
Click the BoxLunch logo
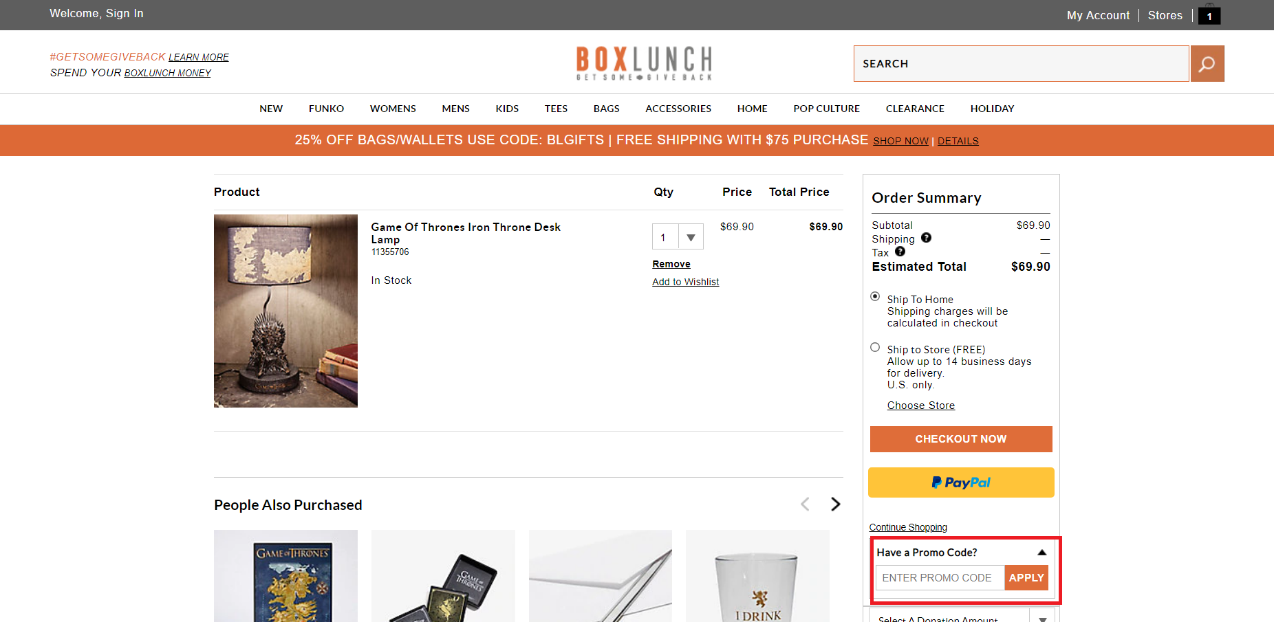pos(644,63)
